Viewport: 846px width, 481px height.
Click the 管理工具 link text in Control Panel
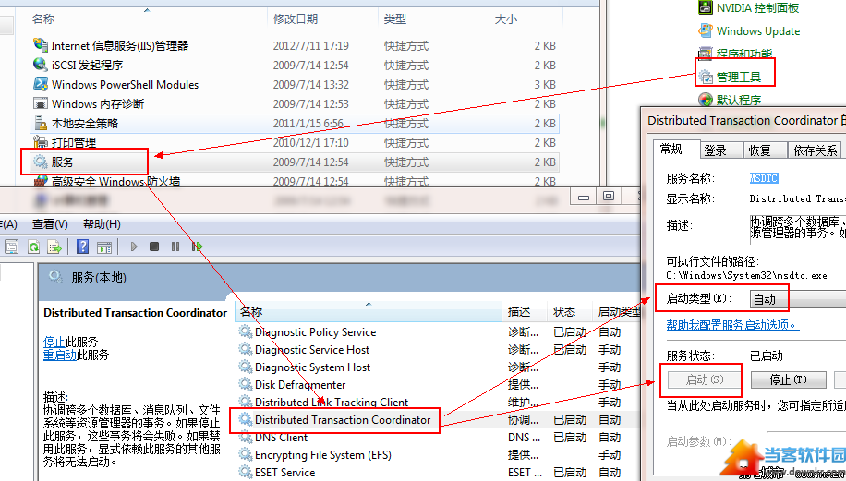(x=739, y=78)
